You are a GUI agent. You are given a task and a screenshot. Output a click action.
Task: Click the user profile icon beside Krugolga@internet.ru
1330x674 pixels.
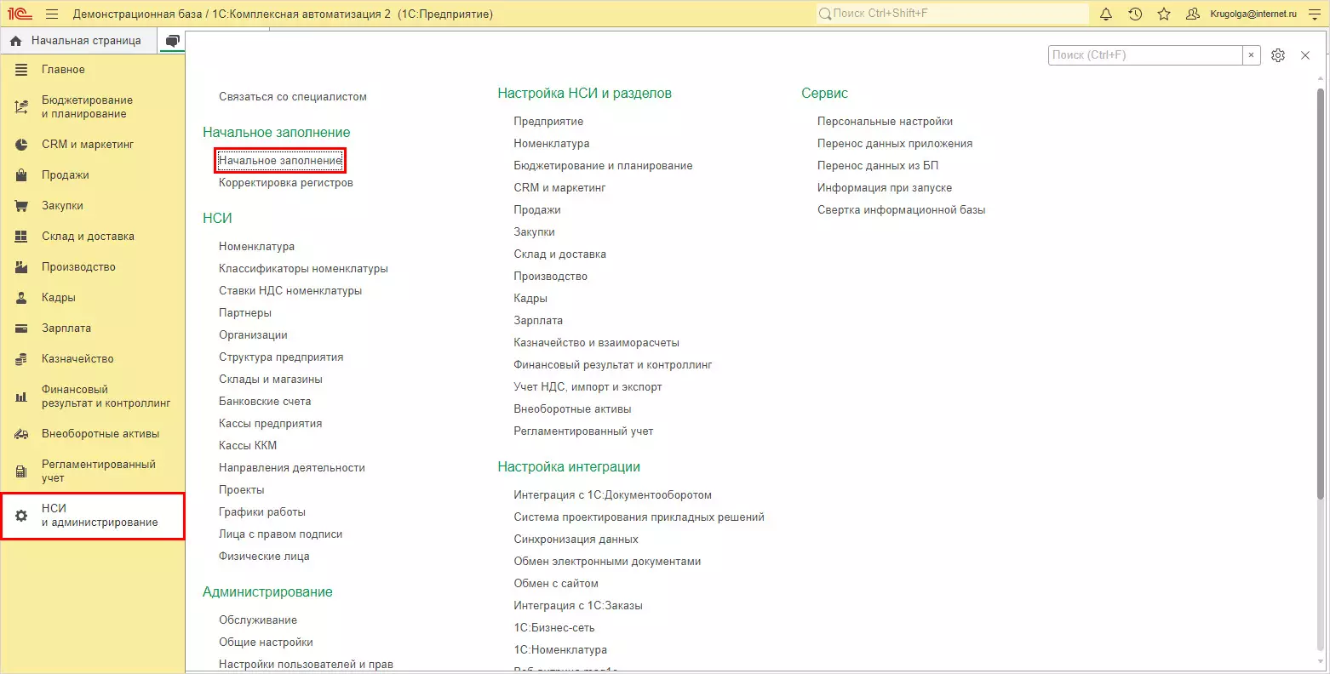[x=1193, y=14]
